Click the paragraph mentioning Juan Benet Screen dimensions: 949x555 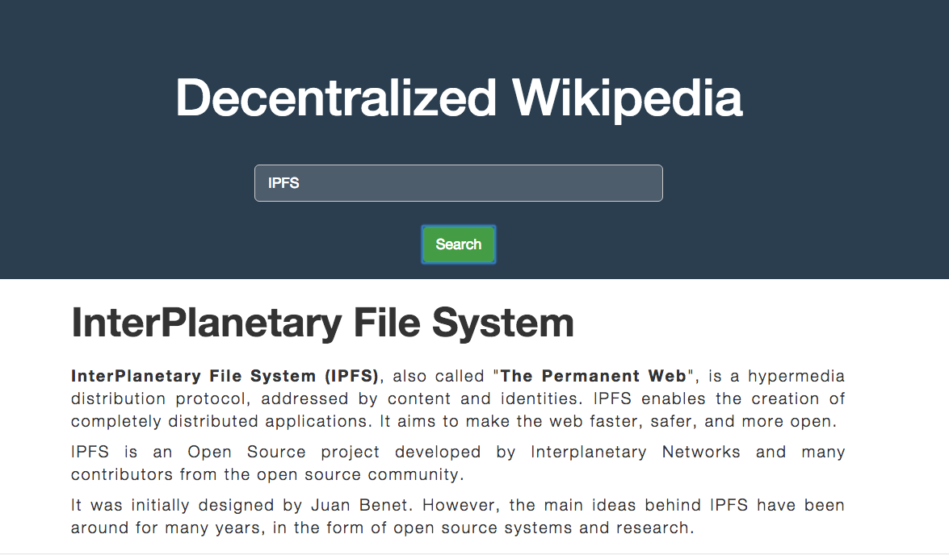point(458,516)
